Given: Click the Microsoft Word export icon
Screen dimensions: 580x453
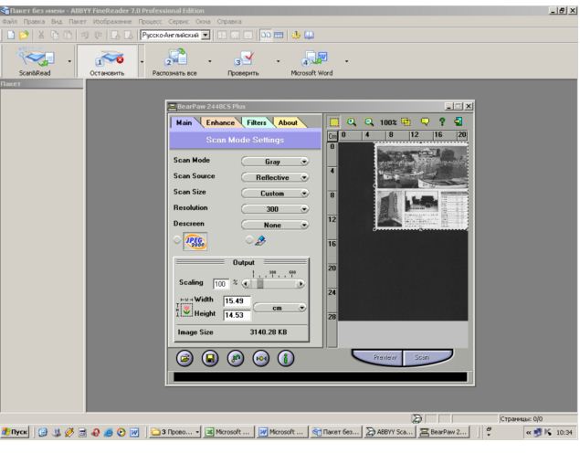Looking at the screenshot, I should (313, 58).
